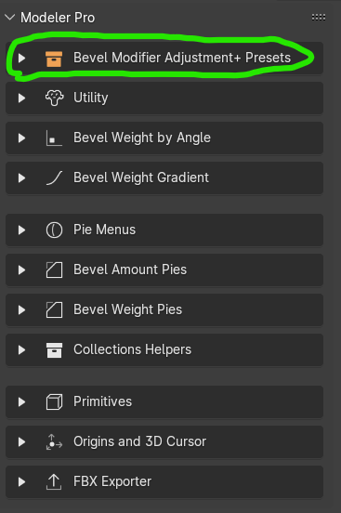Viewport: 341px width, 513px height.
Task: Click the Bevel Weight Gradient curve icon
Action: click(54, 178)
